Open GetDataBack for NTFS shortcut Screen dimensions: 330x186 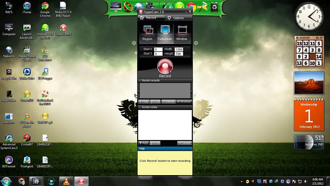[45, 98]
